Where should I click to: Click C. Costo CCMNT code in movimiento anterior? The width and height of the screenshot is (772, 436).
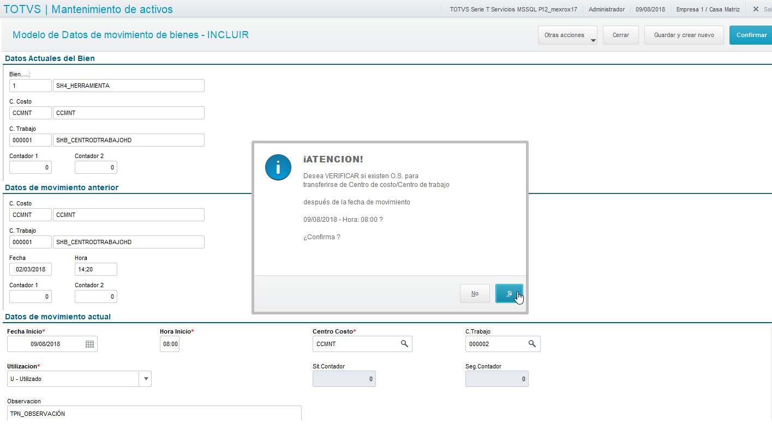point(31,215)
